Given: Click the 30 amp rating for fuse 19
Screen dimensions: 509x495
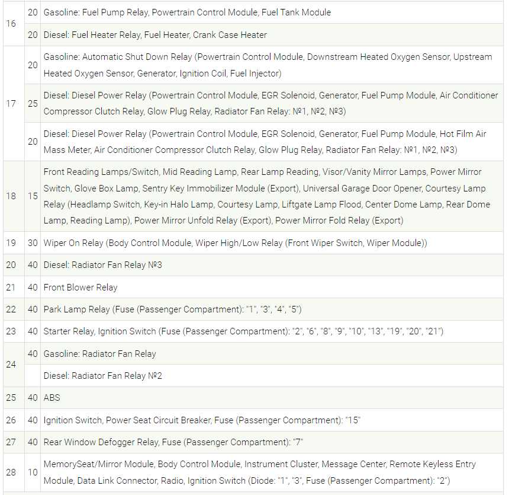Looking at the screenshot, I should point(33,243).
